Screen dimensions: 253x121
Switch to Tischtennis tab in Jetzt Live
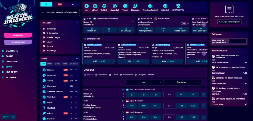point(126,75)
